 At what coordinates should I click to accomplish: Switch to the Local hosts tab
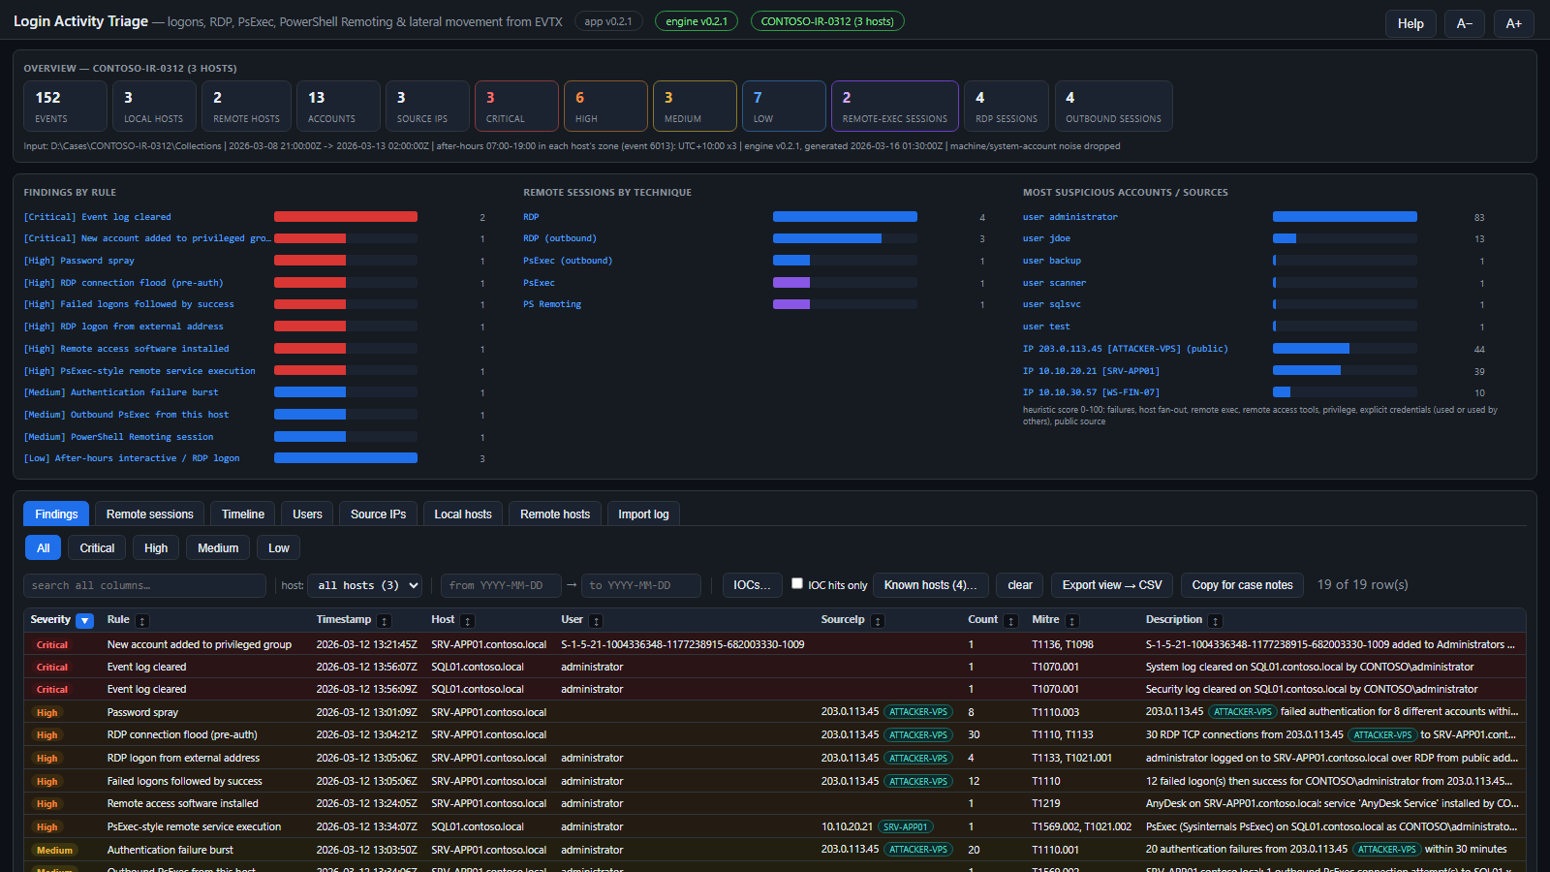pyautogui.click(x=463, y=514)
